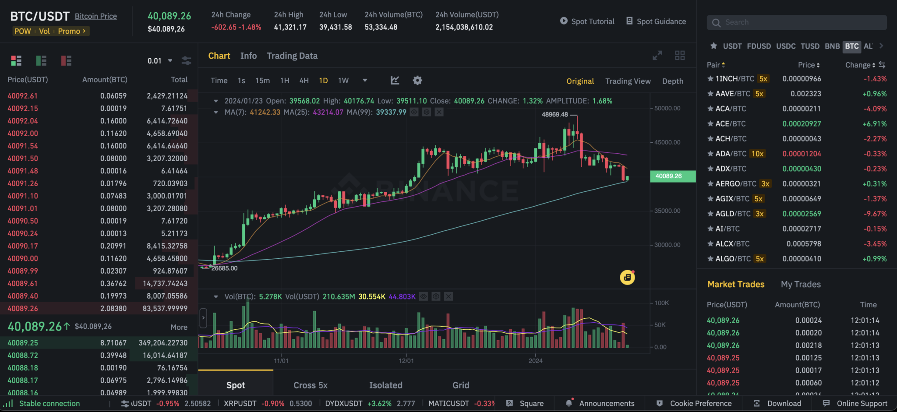Toggle favorites star filter in pairs list
This screenshot has width=897, height=412.
(x=713, y=46)
